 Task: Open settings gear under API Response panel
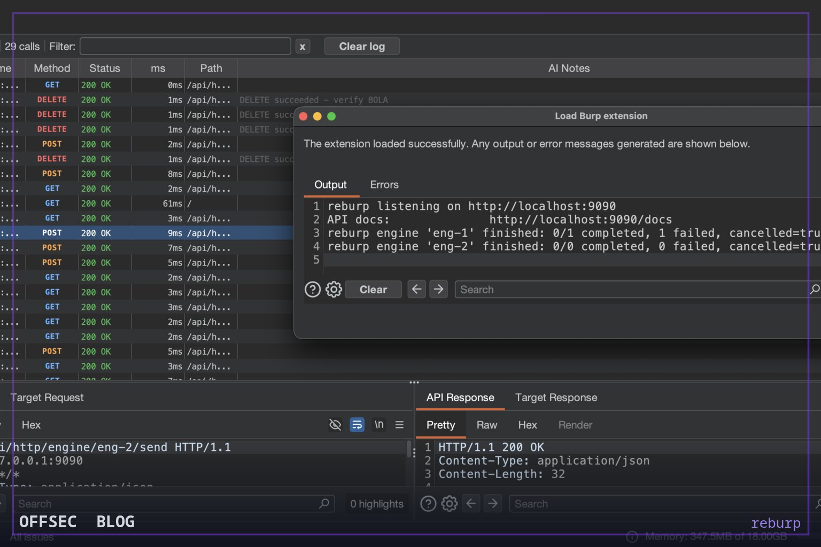pyautogui.click(x=450, y=503)
